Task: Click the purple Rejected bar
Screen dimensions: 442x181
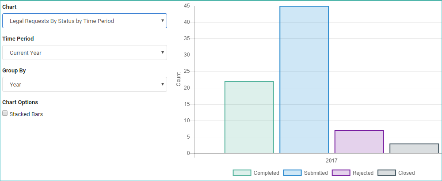Action: click(359, 142)
